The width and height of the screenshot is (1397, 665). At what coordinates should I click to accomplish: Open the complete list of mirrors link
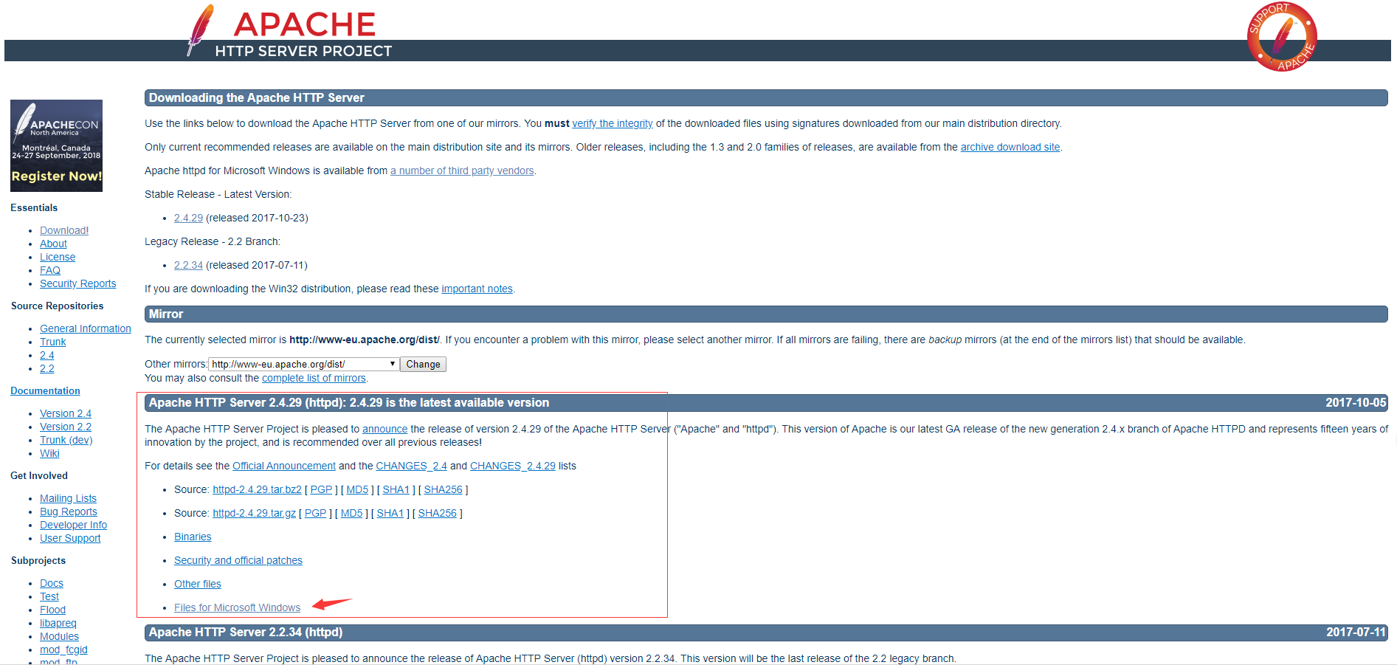pyautogui.click(x=314, y=378)
